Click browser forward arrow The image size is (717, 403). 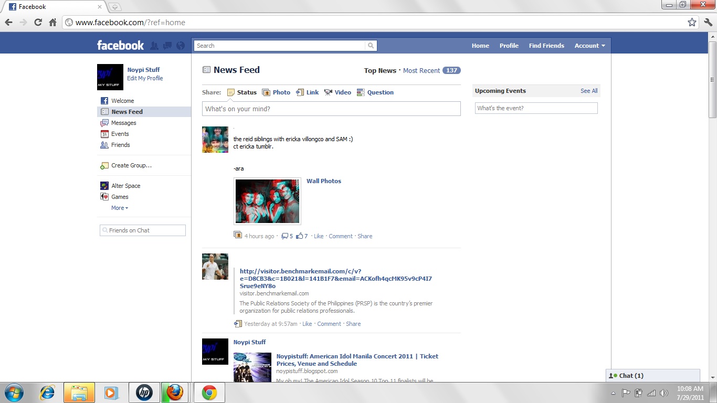click(x=23, y=22)
